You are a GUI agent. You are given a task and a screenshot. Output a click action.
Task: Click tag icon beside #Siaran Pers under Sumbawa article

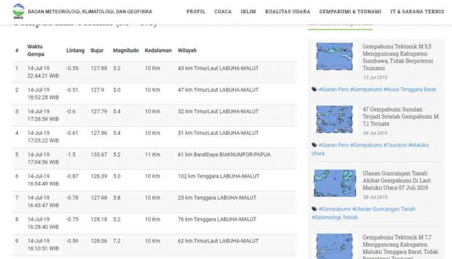click(x=314, y=90)
